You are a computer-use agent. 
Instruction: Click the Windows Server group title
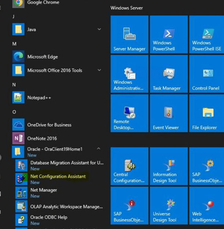(127, 8)
